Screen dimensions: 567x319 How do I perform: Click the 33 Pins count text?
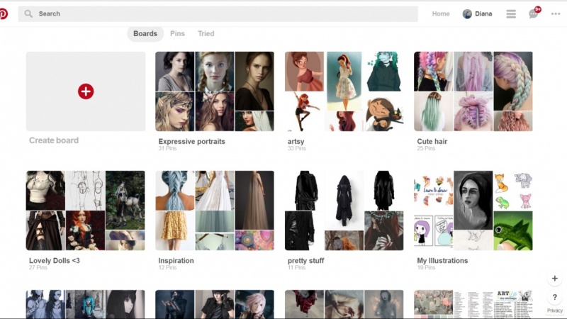[297, 148]
